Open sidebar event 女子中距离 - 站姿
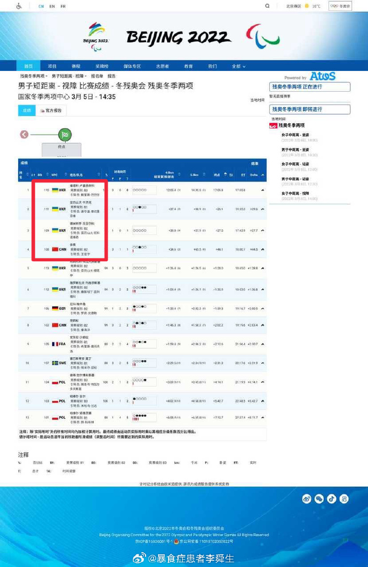Screen dimensions: 368x567 295,164
